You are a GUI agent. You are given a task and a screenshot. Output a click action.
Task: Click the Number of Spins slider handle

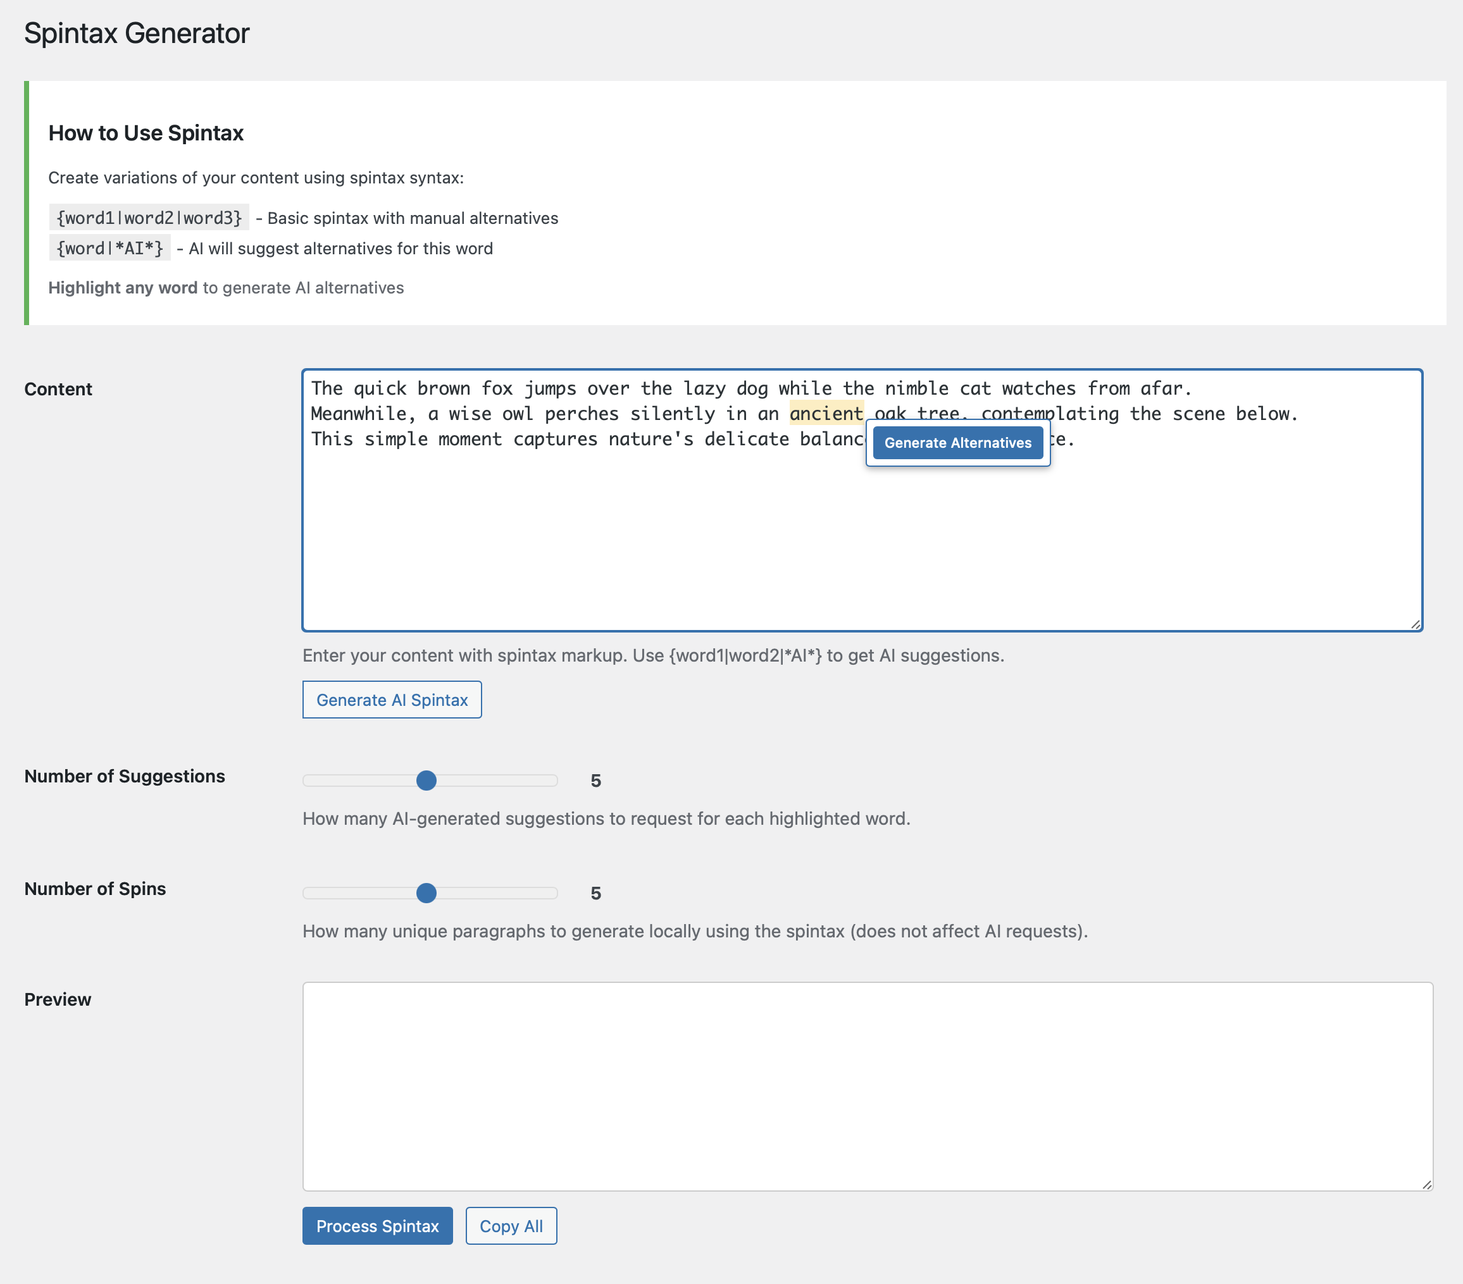(426, 892)
